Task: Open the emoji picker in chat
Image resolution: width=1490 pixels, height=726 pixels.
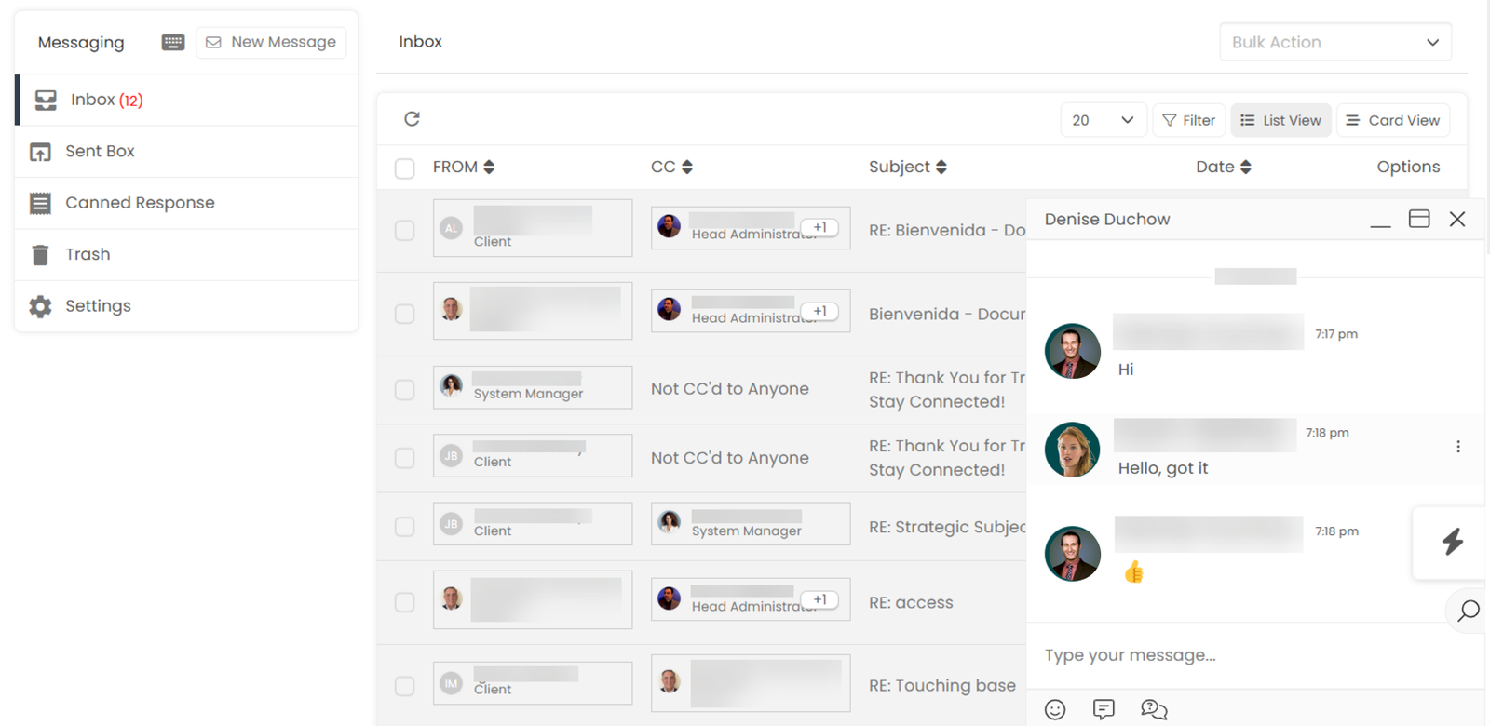Action: point(1055,709)
